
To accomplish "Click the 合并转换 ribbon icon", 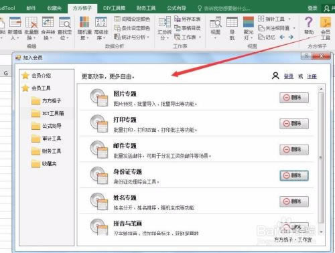I will (48, 23).
